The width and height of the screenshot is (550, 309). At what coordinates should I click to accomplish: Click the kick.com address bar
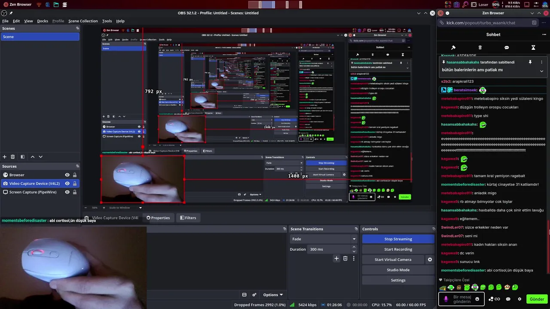(x=488, y=23)
